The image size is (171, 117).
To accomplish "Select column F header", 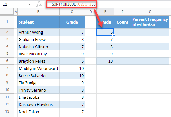I will point(123,12).
